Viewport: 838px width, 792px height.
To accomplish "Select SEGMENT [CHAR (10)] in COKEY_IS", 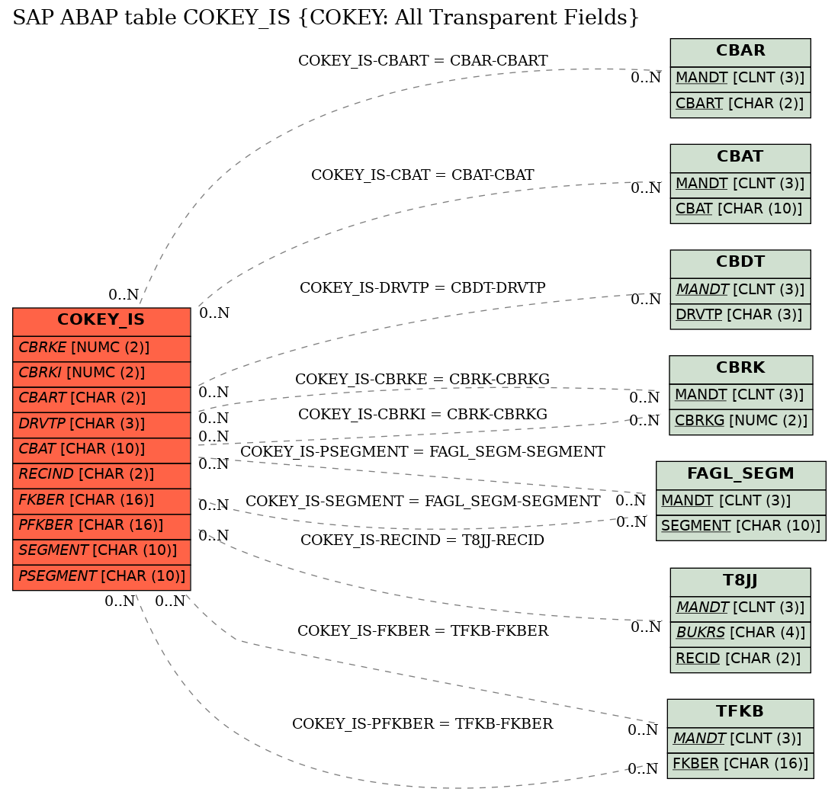I will click(x=101, y=552).
